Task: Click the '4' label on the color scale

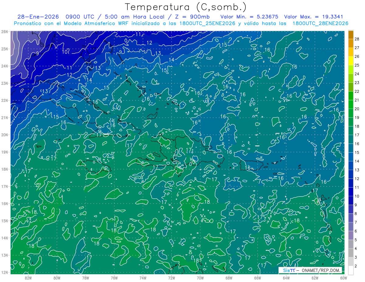Action: (356, 249)
